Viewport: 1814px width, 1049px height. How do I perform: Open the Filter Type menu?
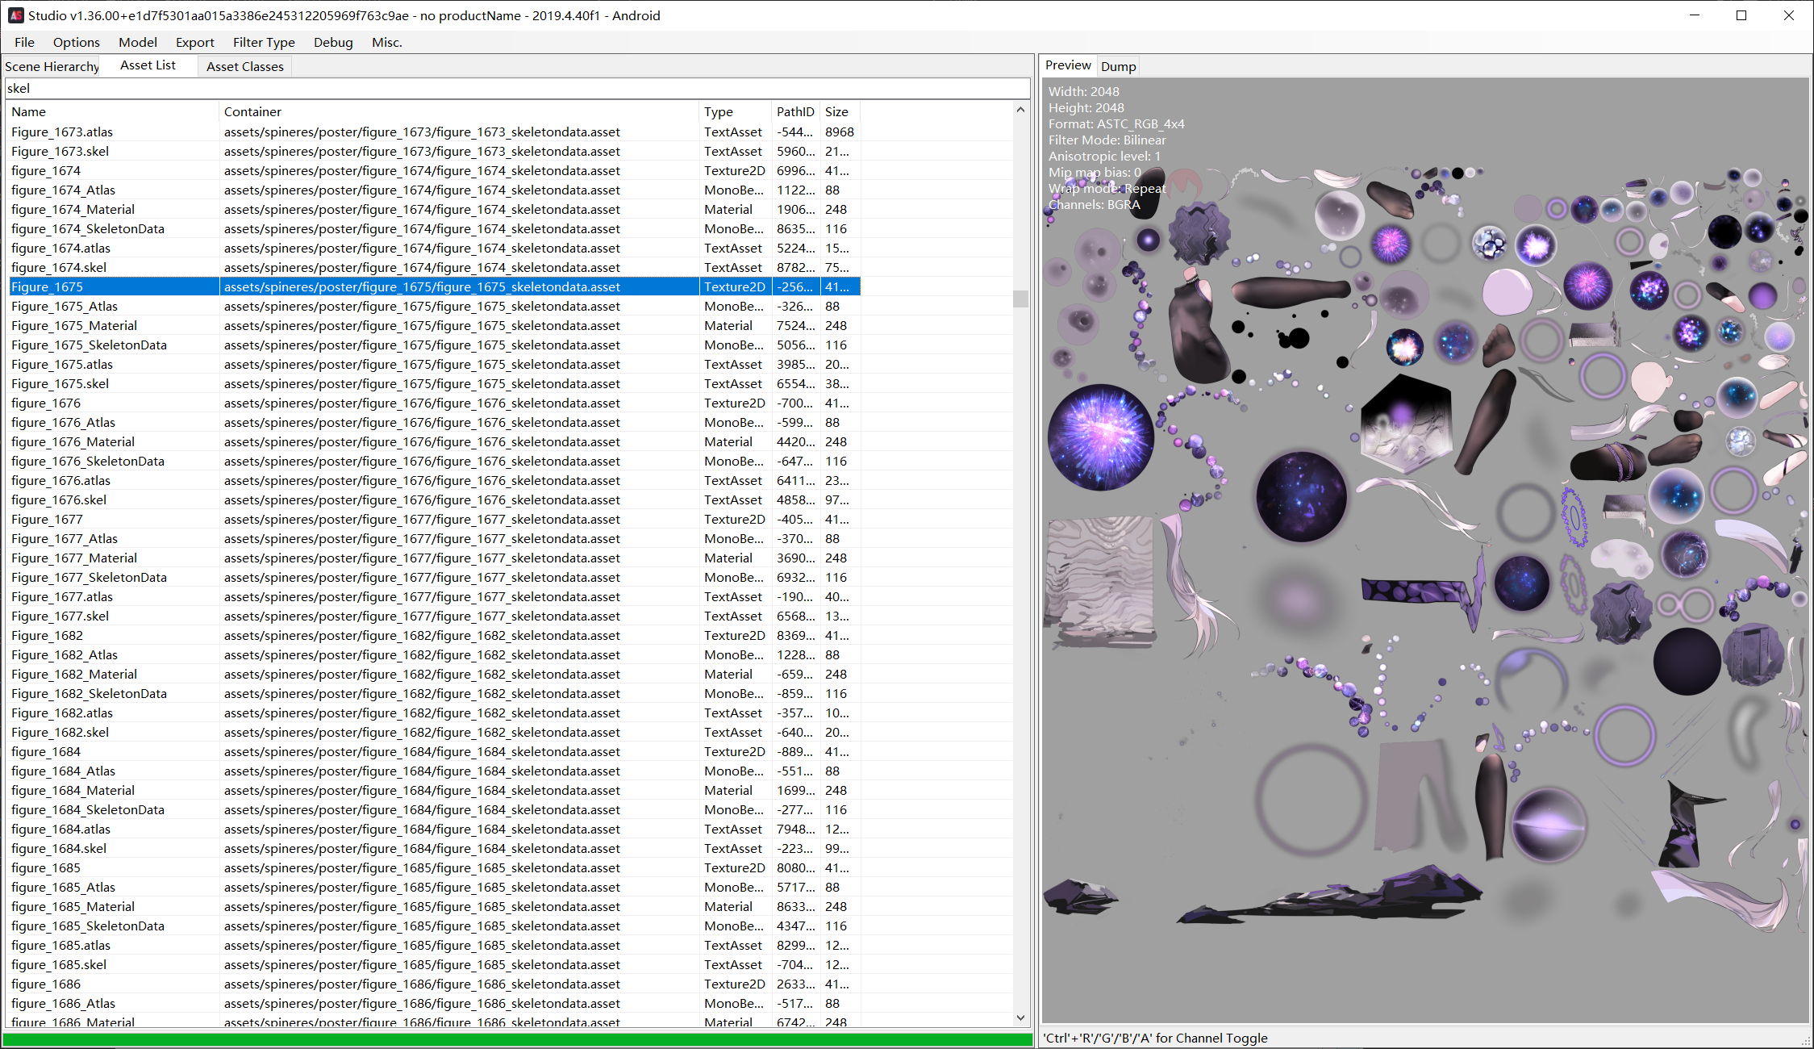(x=264, y=42)
